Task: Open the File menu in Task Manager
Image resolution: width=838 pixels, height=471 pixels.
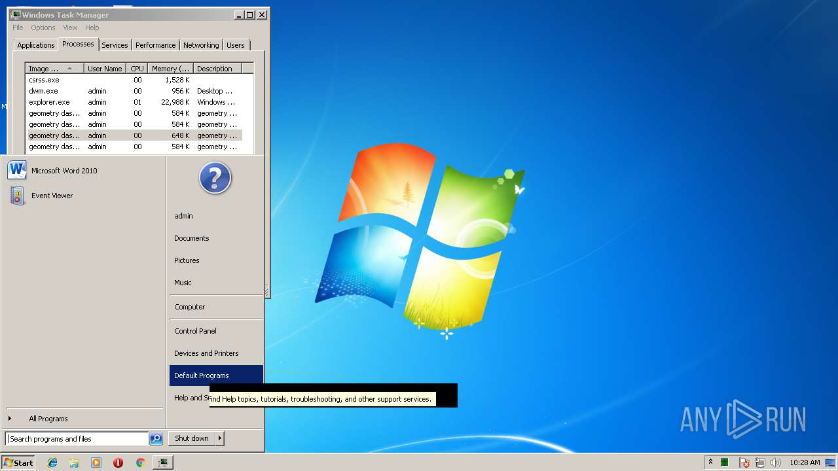Action: coord(18,27)
